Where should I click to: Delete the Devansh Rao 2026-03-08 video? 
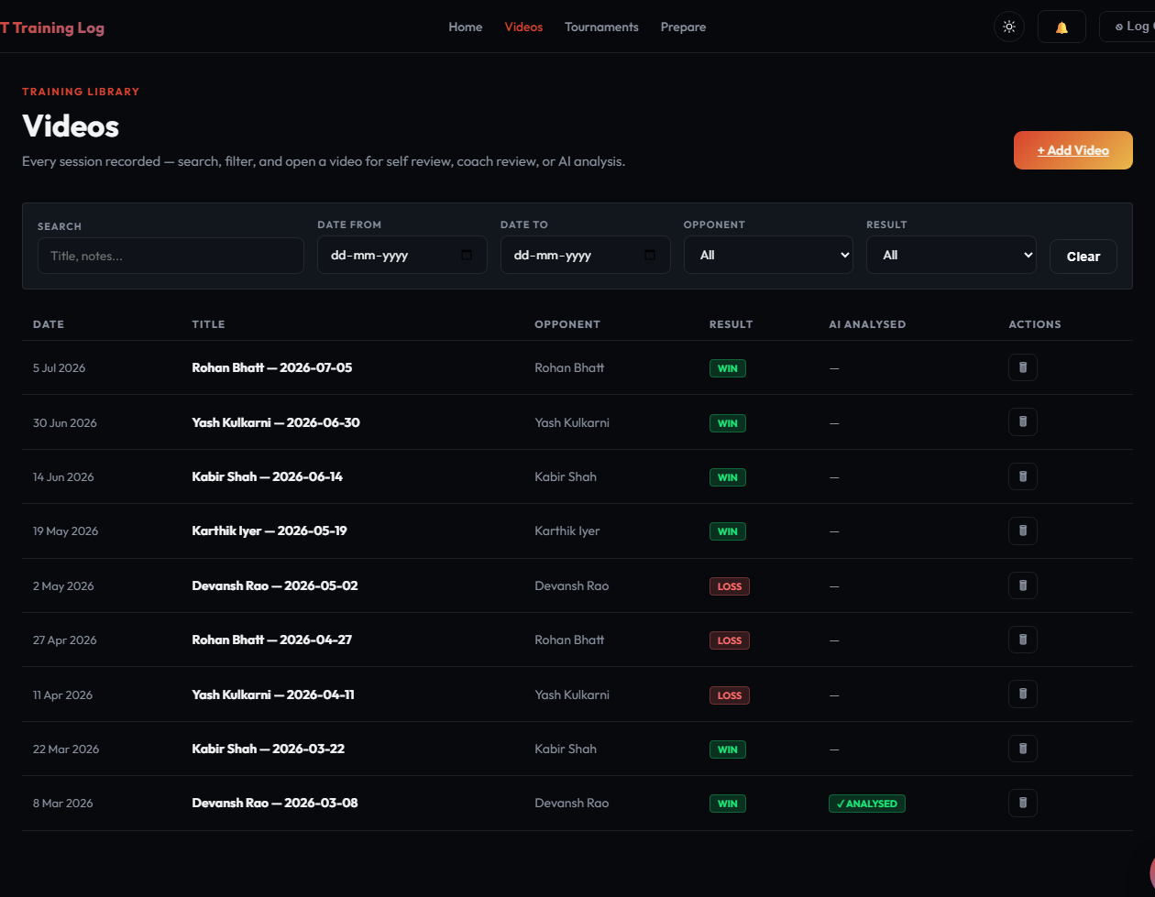tap(1023, 803)
